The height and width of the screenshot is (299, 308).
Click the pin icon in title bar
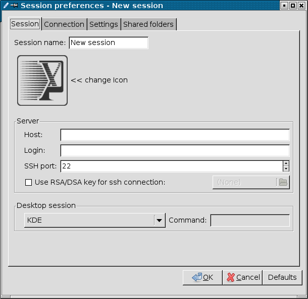[14, 6]
